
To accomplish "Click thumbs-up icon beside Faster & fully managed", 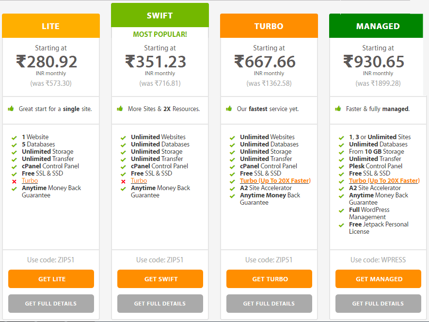I will [x=338, y=109].
